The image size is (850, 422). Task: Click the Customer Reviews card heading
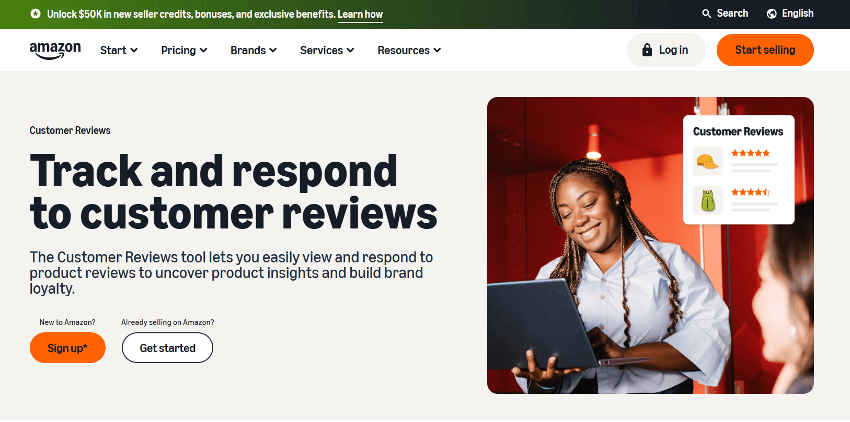point(738,131)
